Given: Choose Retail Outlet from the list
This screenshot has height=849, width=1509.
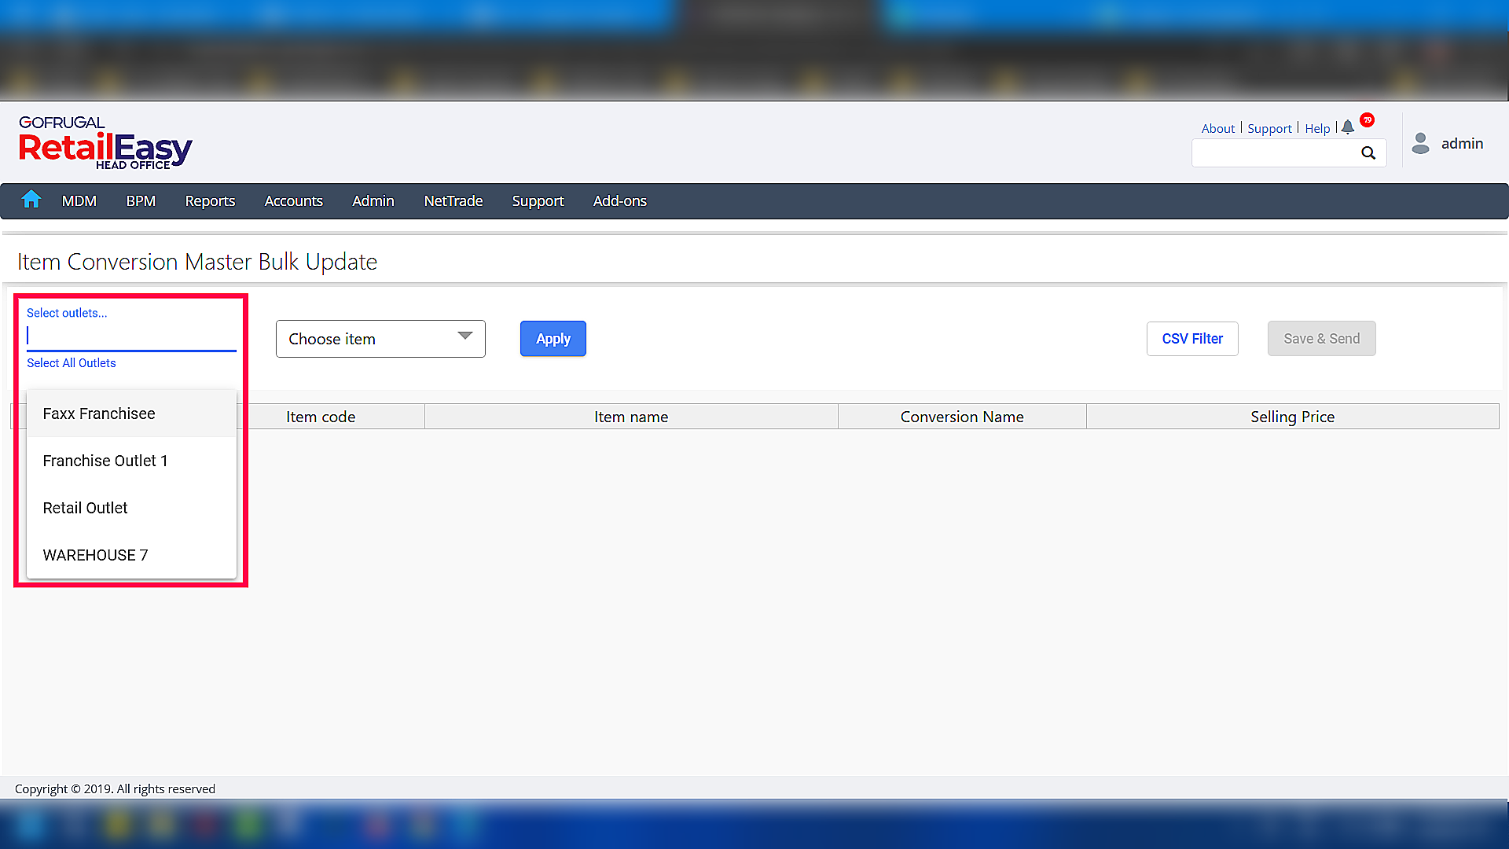Looking at the screenshot, I should [85, 508].
